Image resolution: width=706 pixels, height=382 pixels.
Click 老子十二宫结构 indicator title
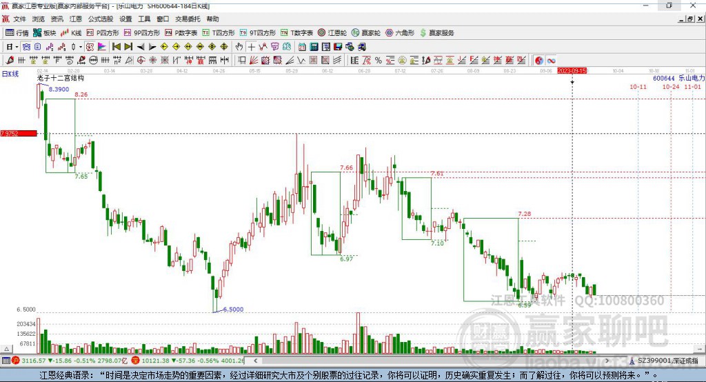click(x=61, y=78)
